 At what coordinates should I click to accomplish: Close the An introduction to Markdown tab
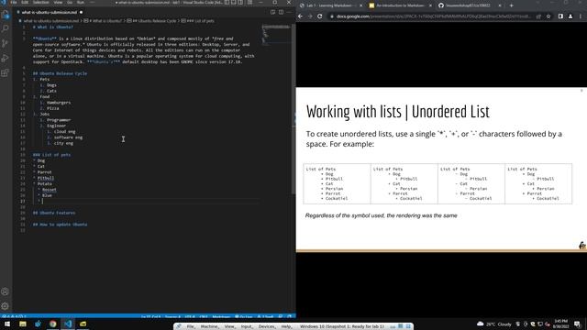430,5
